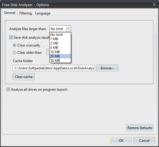Click the Browse... button
This screenshot has width=159, height=147.
107,68
